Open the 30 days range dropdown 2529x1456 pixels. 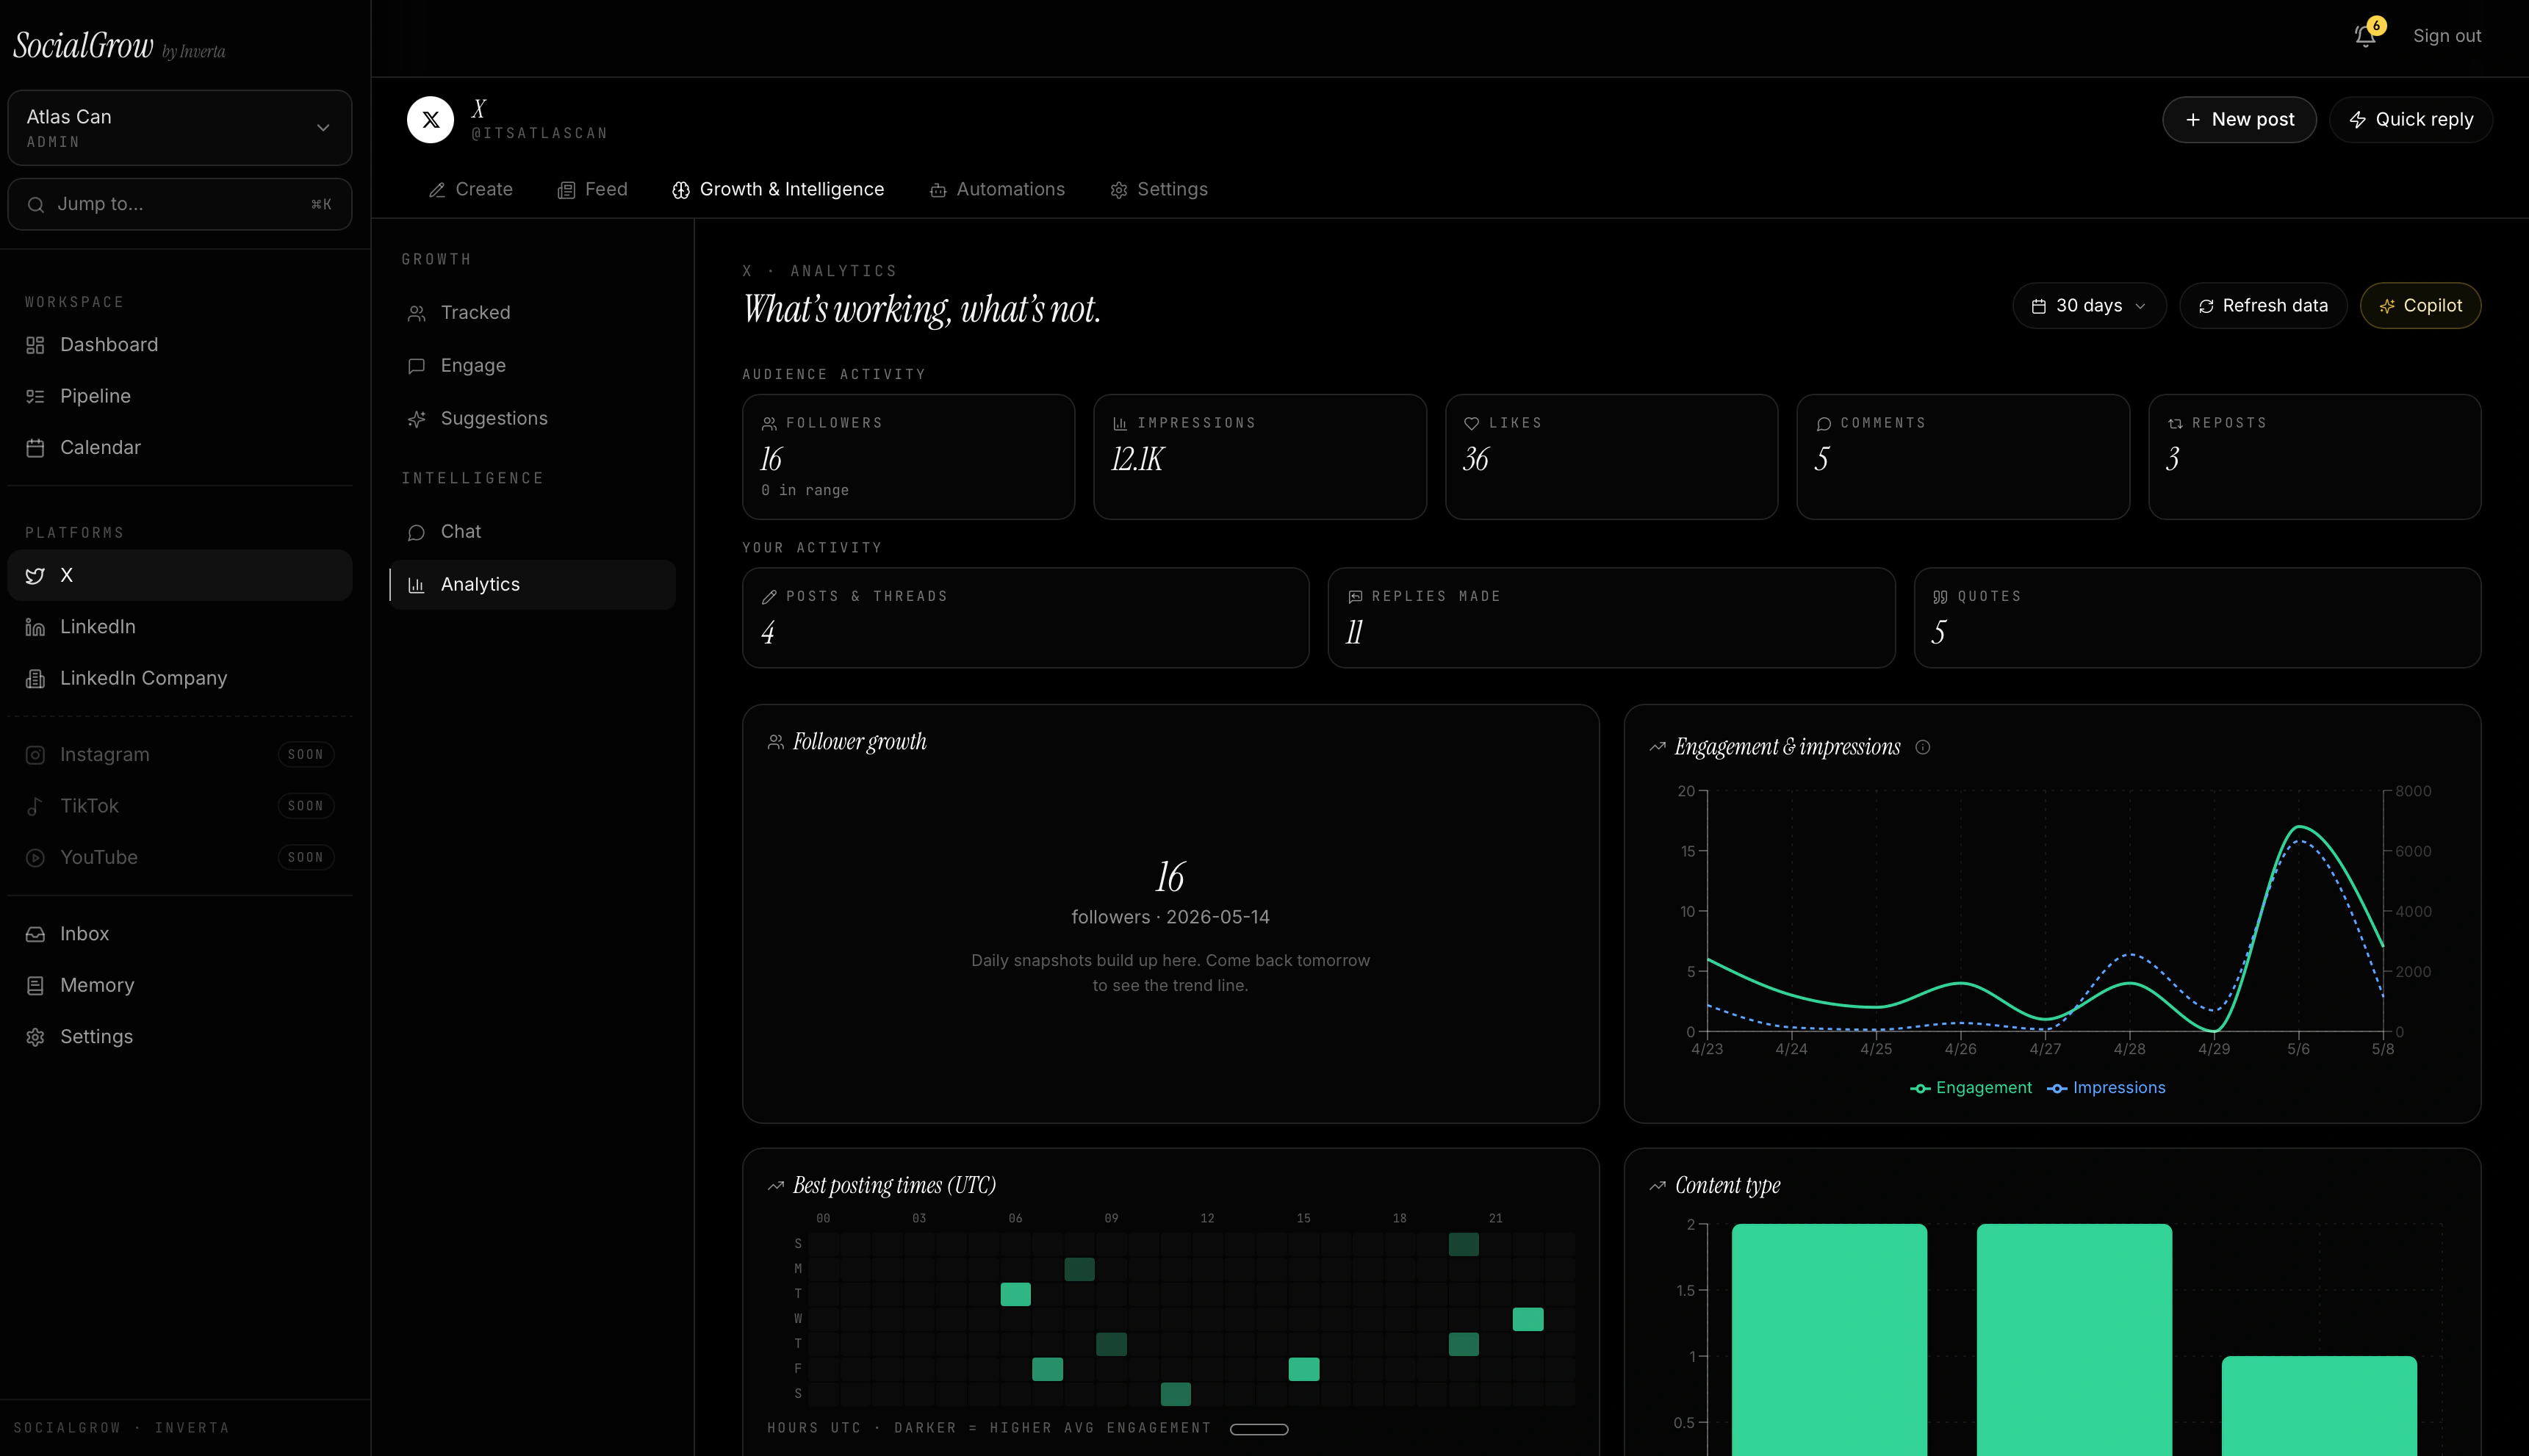(x=2089, y=306)
